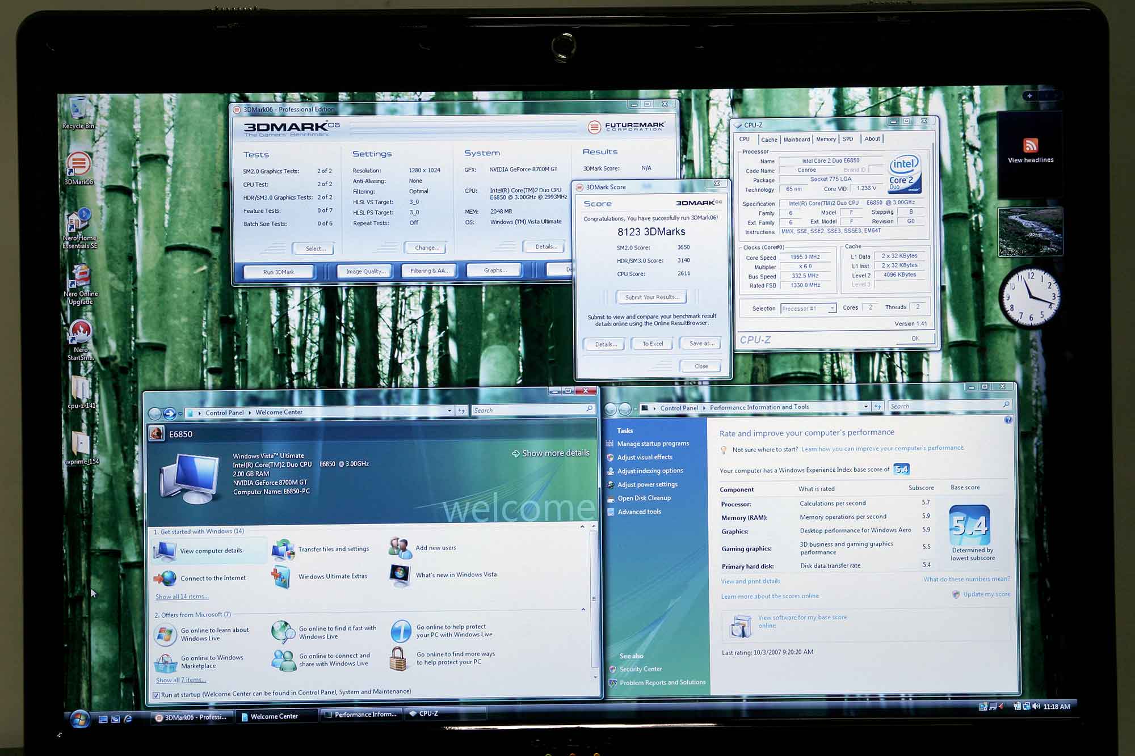Open the Welcome Center address bar dropdown
Image resolution: width=1135 pixels, height=756 pixels.
449,411
